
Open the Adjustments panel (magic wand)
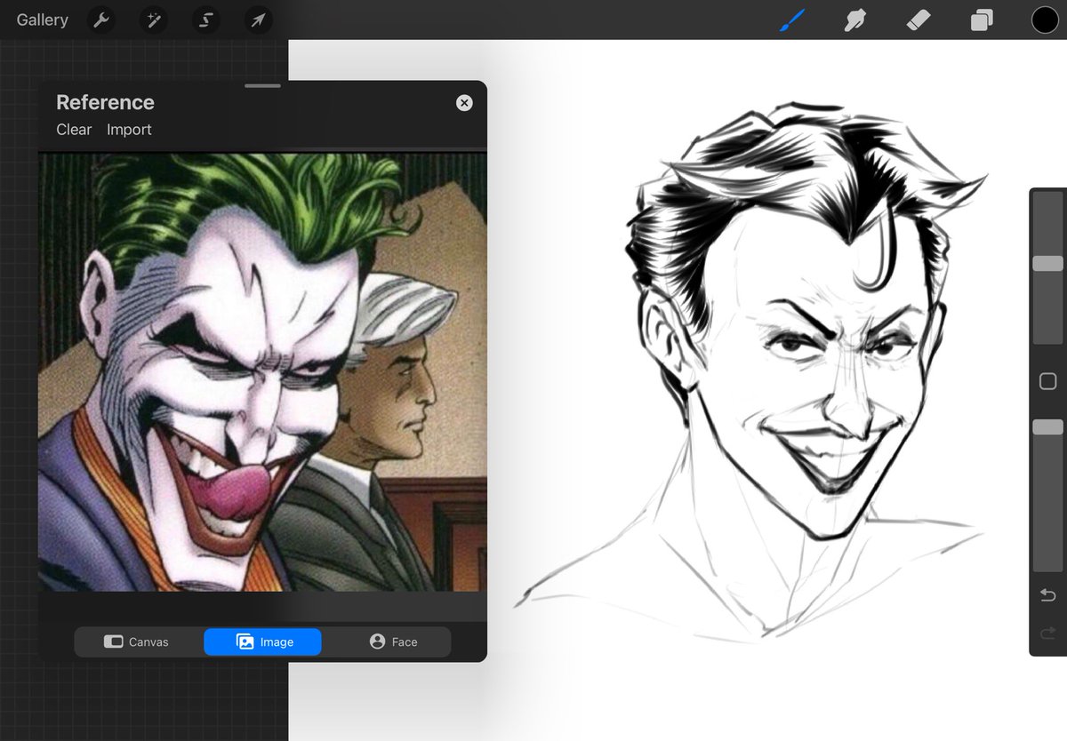pyautogui.click(x=153, y=20)
